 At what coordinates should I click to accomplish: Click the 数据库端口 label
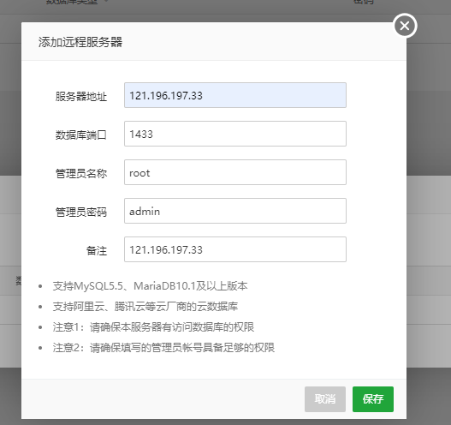click(x=81, y=135)
